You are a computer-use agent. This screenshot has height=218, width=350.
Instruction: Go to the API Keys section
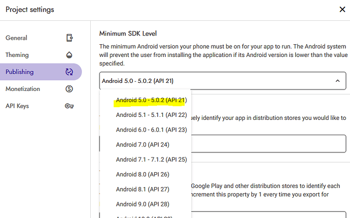coord(17,106)
